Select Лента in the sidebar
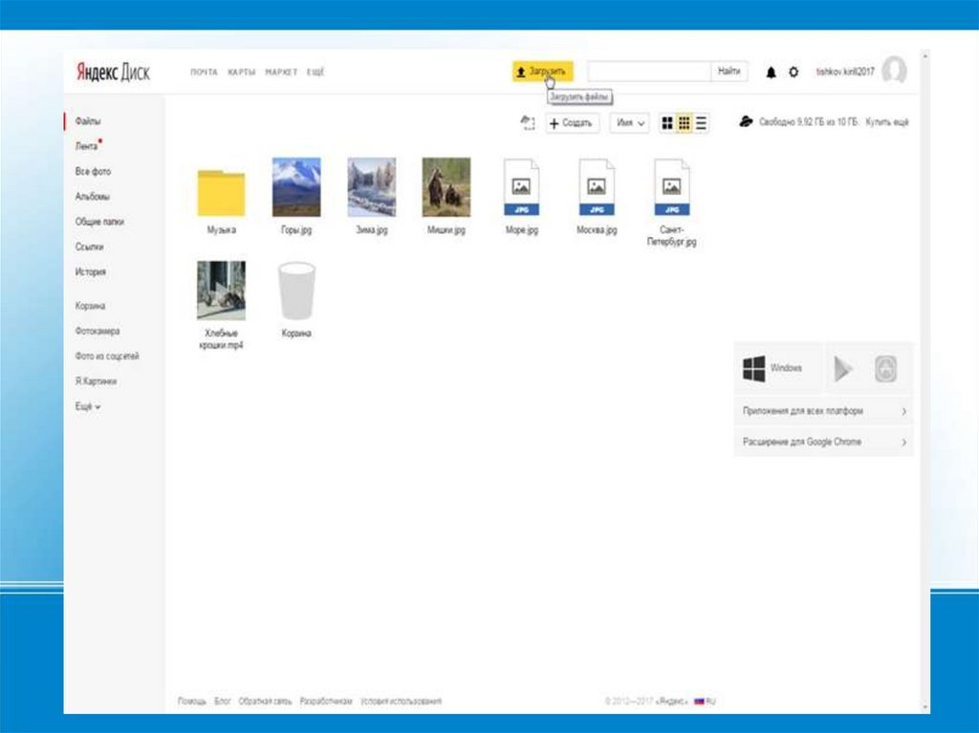This screenshot has height=733, width=979. pyautogui.click(x=86, y=146)
